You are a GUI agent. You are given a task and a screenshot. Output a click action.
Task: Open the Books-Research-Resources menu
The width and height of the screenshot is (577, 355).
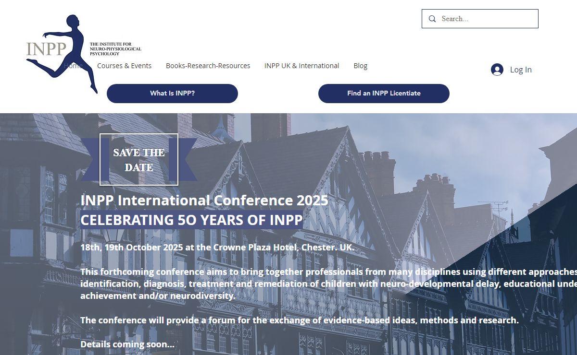(208, 66)
